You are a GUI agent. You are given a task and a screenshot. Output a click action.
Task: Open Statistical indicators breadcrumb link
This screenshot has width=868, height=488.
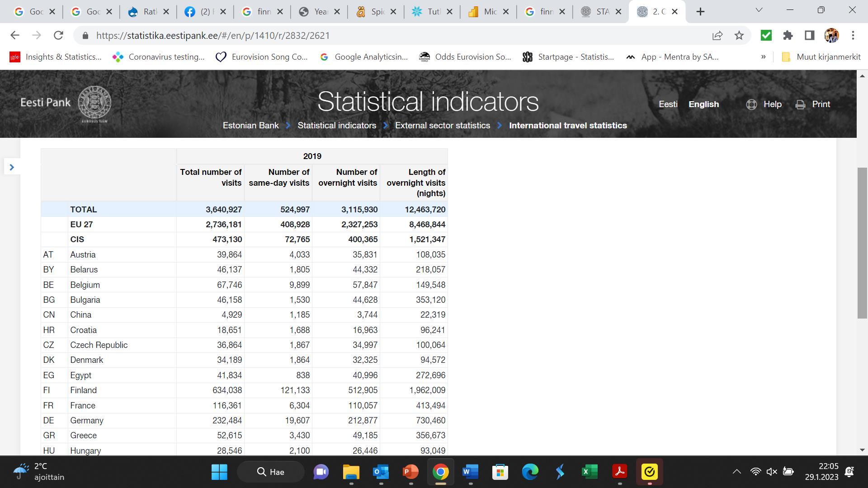pyautogui.click(x=337, y=126)
